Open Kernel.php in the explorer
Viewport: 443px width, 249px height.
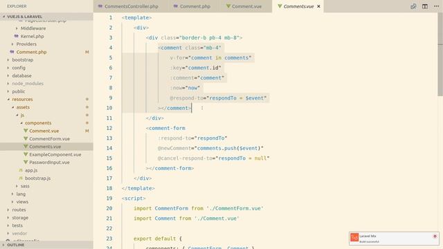tap(33, 36)
